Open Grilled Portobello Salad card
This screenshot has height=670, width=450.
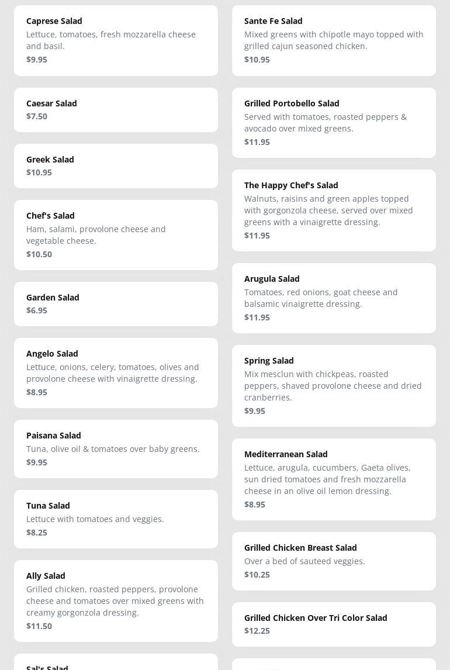pos(334,123)
